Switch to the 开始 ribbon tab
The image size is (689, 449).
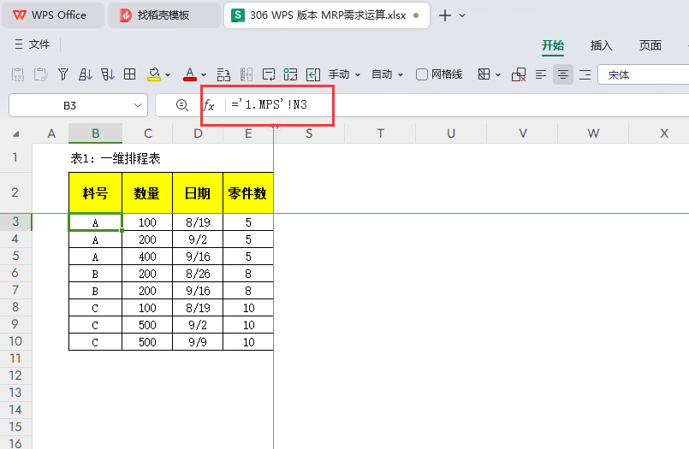(x=553, y=45)
